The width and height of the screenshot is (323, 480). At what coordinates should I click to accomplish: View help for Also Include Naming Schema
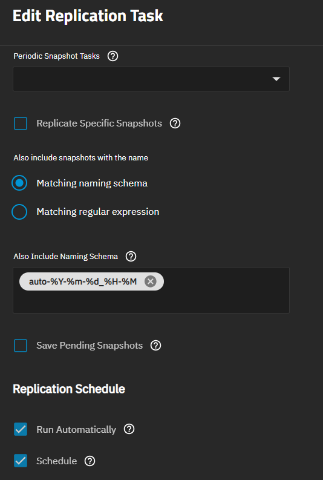(x=131, y=256)
